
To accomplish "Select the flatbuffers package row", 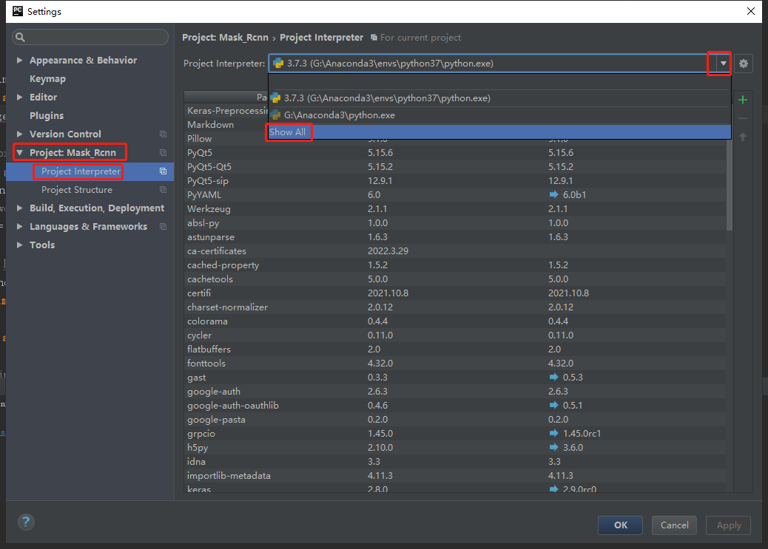I will tap(456, 349).
